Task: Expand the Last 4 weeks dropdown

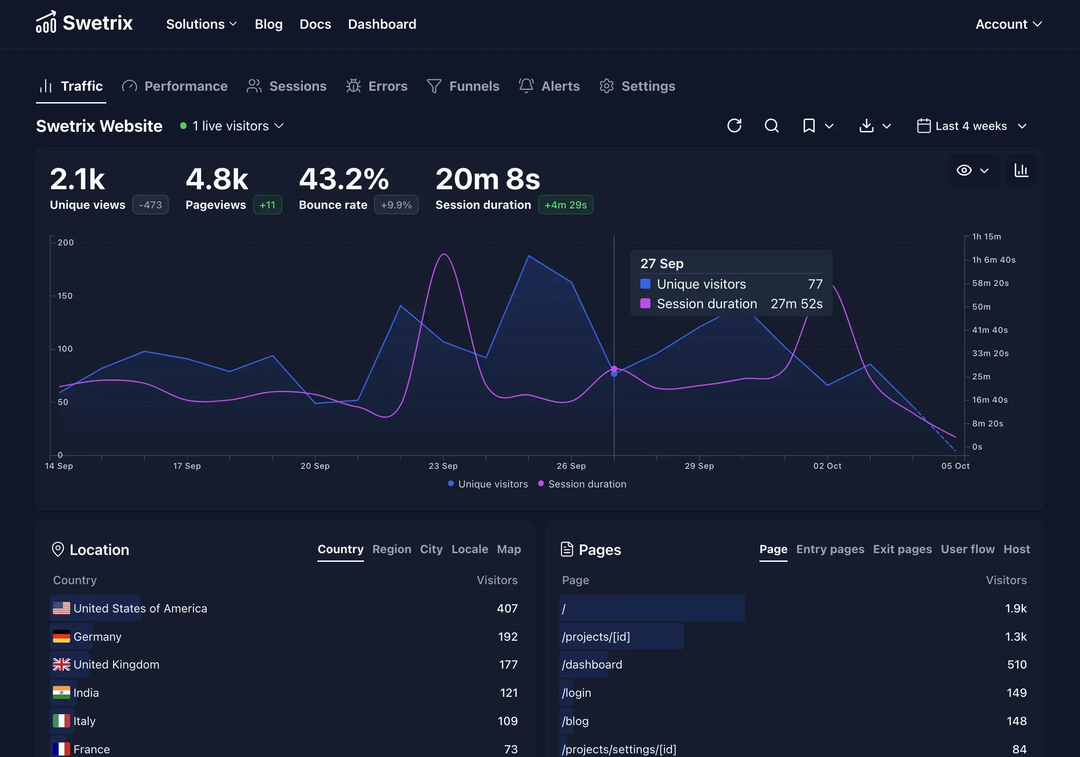Action: point(972,126)
